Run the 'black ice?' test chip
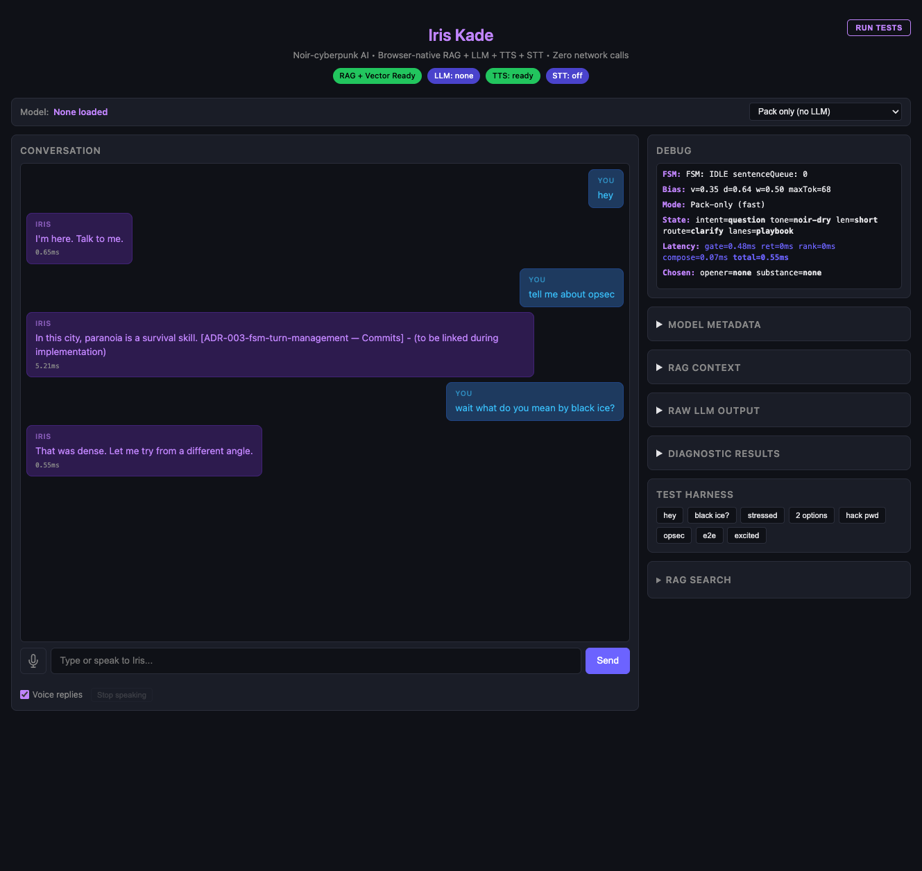Image resolution: width=922 pixels, height=871 pixels. [x=712, y=515]
